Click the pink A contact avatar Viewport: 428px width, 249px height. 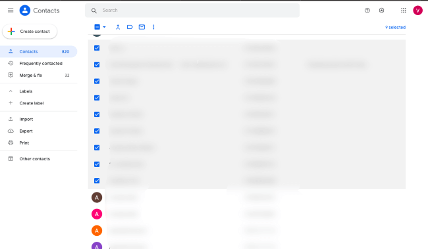point(97,214)
